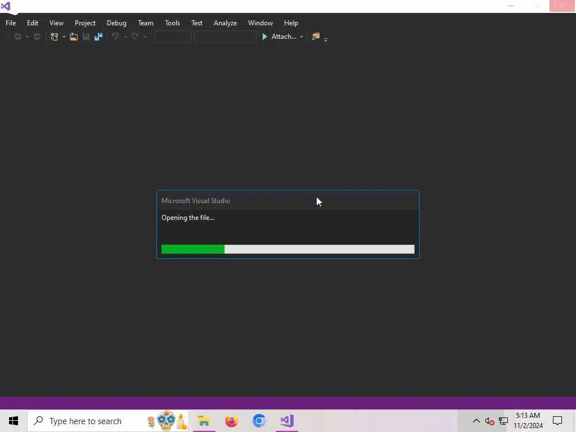The height and width of the screenshot is (432, 576).
Task: Expand the Attach dropdown arrow
Action: [301, 37]
